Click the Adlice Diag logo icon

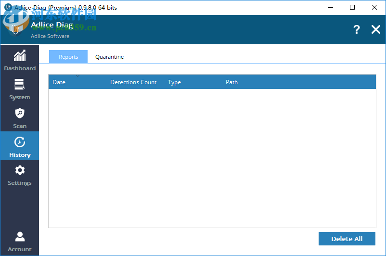[x=15, y=28]
